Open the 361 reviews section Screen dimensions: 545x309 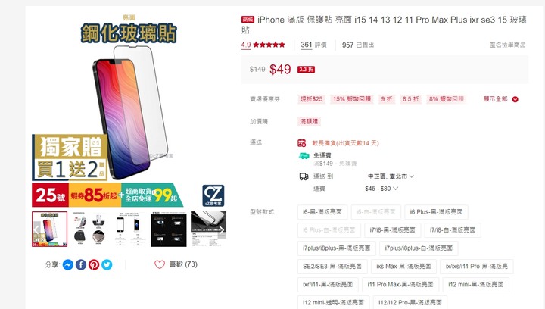click(313, 45)
